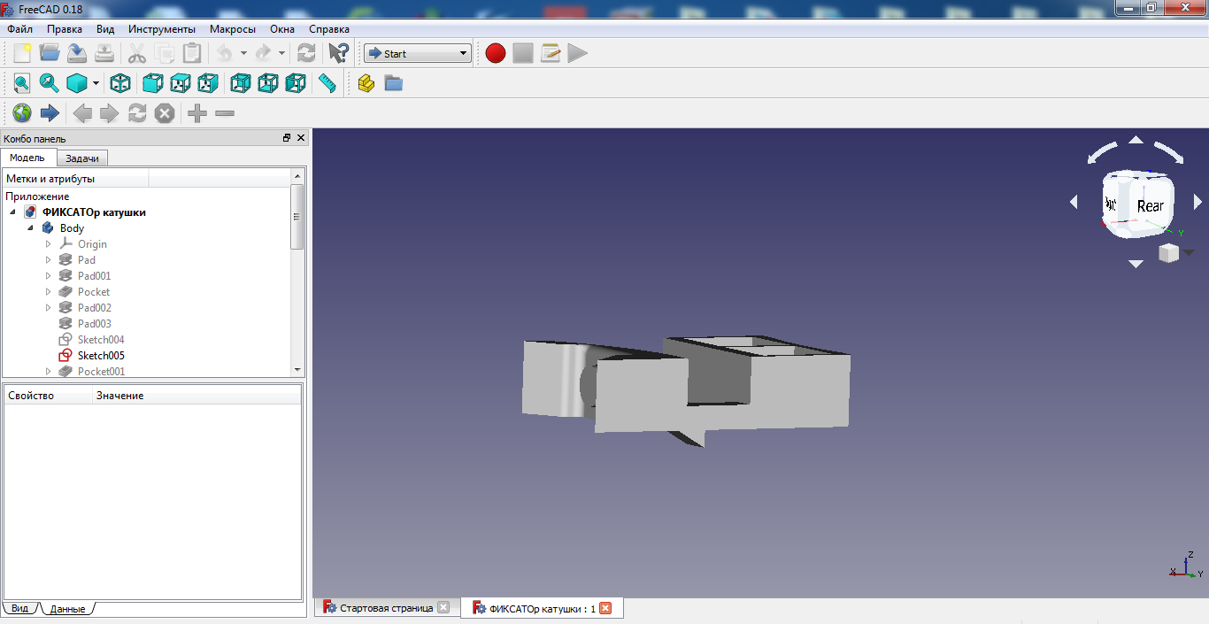Click the Rear face of navigation cube
Screen dimensions: 1209x624
point(1150,205)
